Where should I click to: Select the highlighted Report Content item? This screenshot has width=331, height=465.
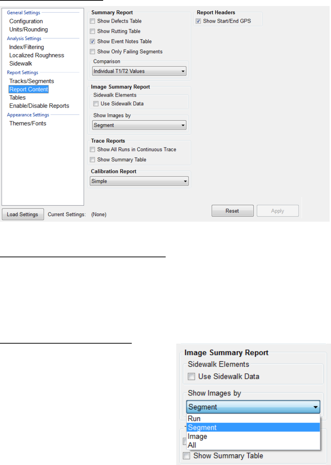[29, 89]
